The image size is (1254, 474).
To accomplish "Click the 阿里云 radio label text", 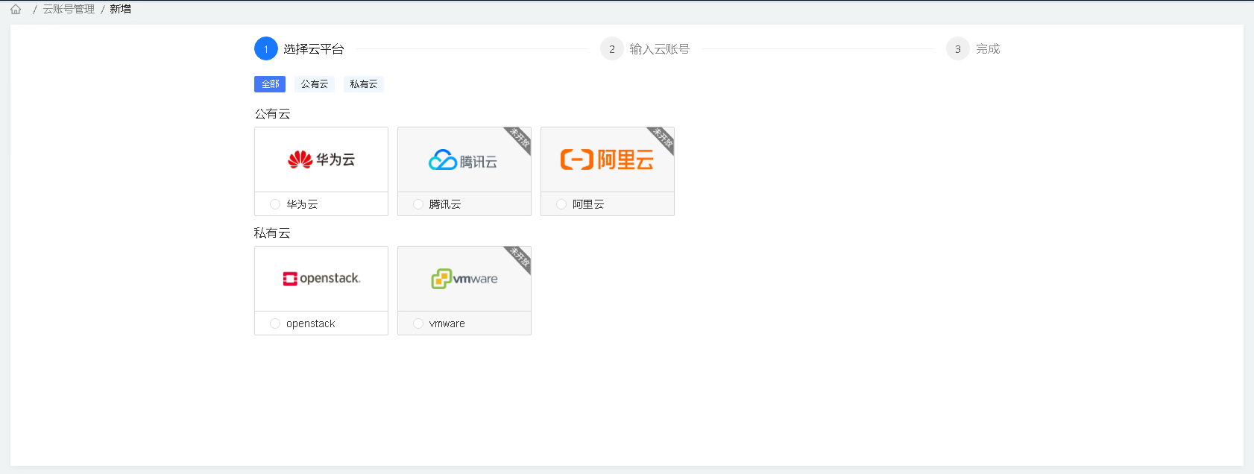I will click(x=588, y=204).
